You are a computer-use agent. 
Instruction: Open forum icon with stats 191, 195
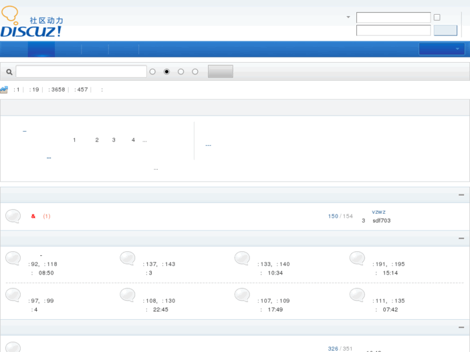tap(357, 258)
